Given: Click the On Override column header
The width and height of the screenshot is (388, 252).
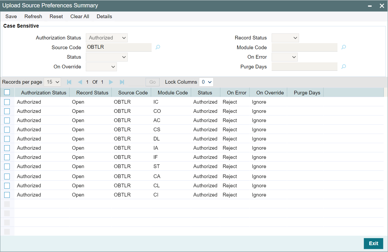Looking at the screenshot, I should pos(270,93).
